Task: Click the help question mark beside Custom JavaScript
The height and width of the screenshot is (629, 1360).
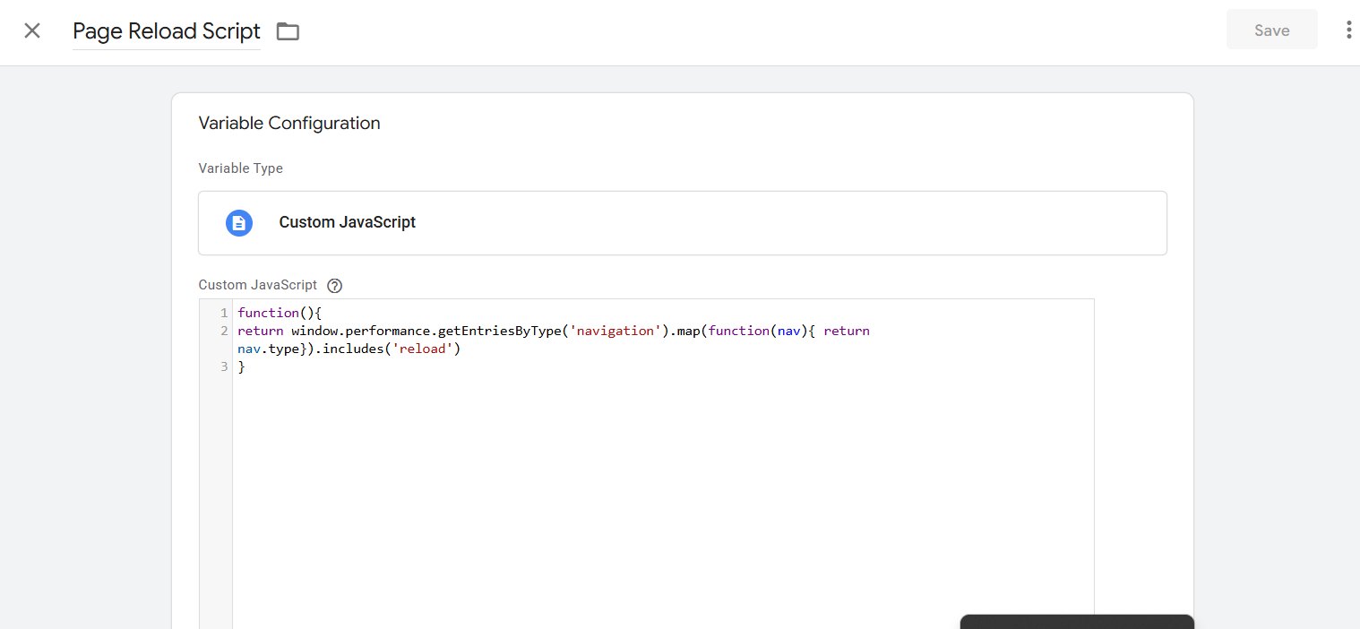Action: 335,286
